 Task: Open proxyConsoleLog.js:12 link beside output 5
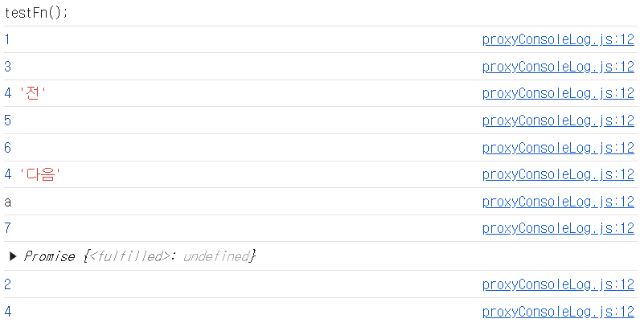tap(558, 121)
